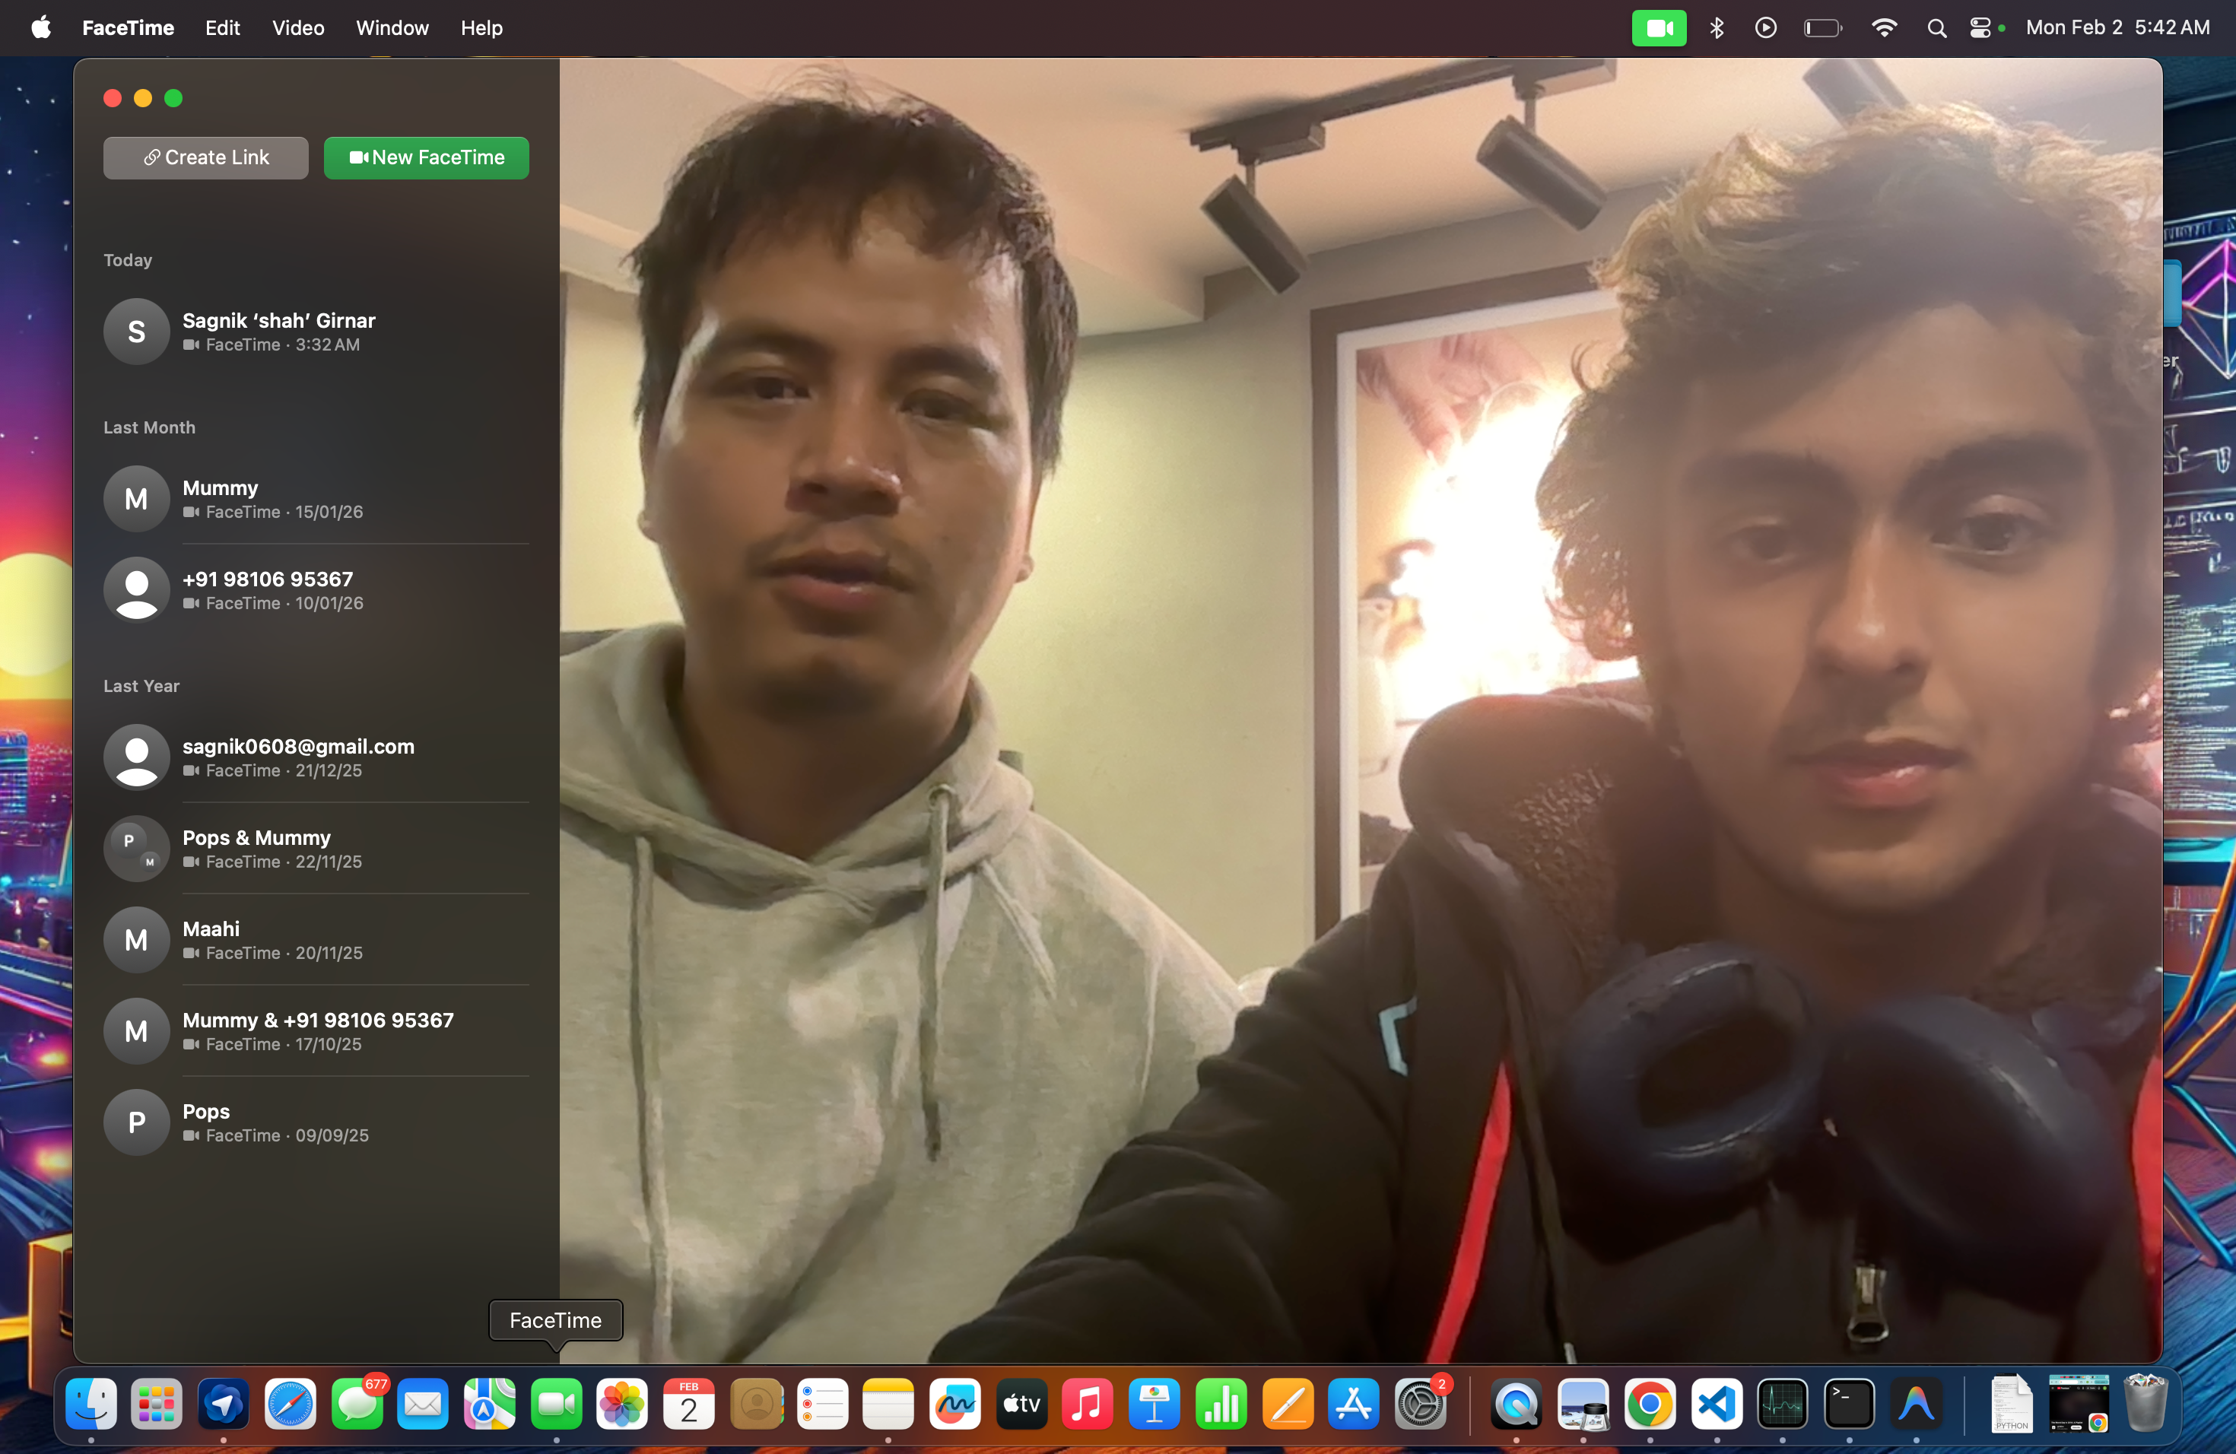The height and width of the screenshot is (1454, 2236).
Task: Open the Wi-Fi status menu
Action: coord(1884,28)
